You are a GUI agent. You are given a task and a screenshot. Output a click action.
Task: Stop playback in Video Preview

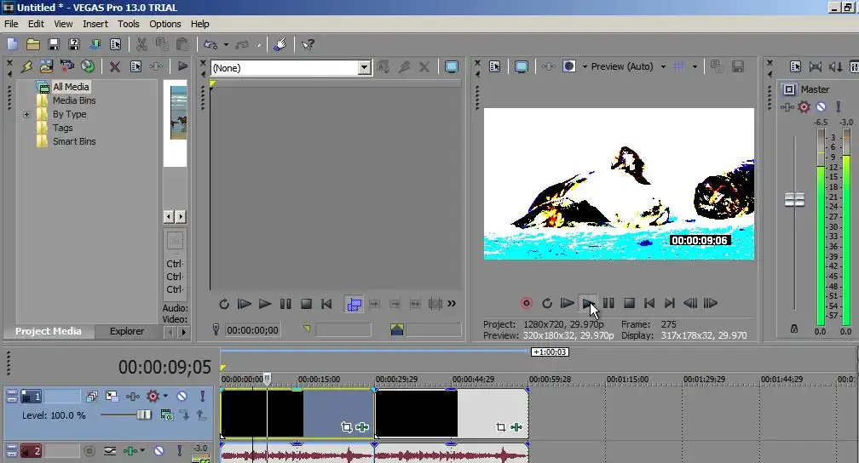pyautogui.click(x=629, y=303)
